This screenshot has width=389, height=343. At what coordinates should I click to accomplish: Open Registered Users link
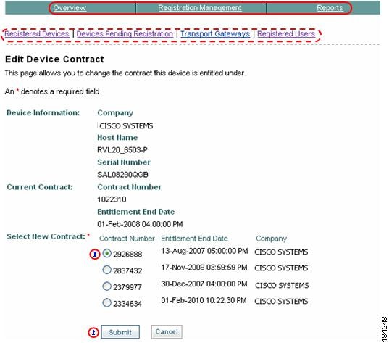coord(286,34)
